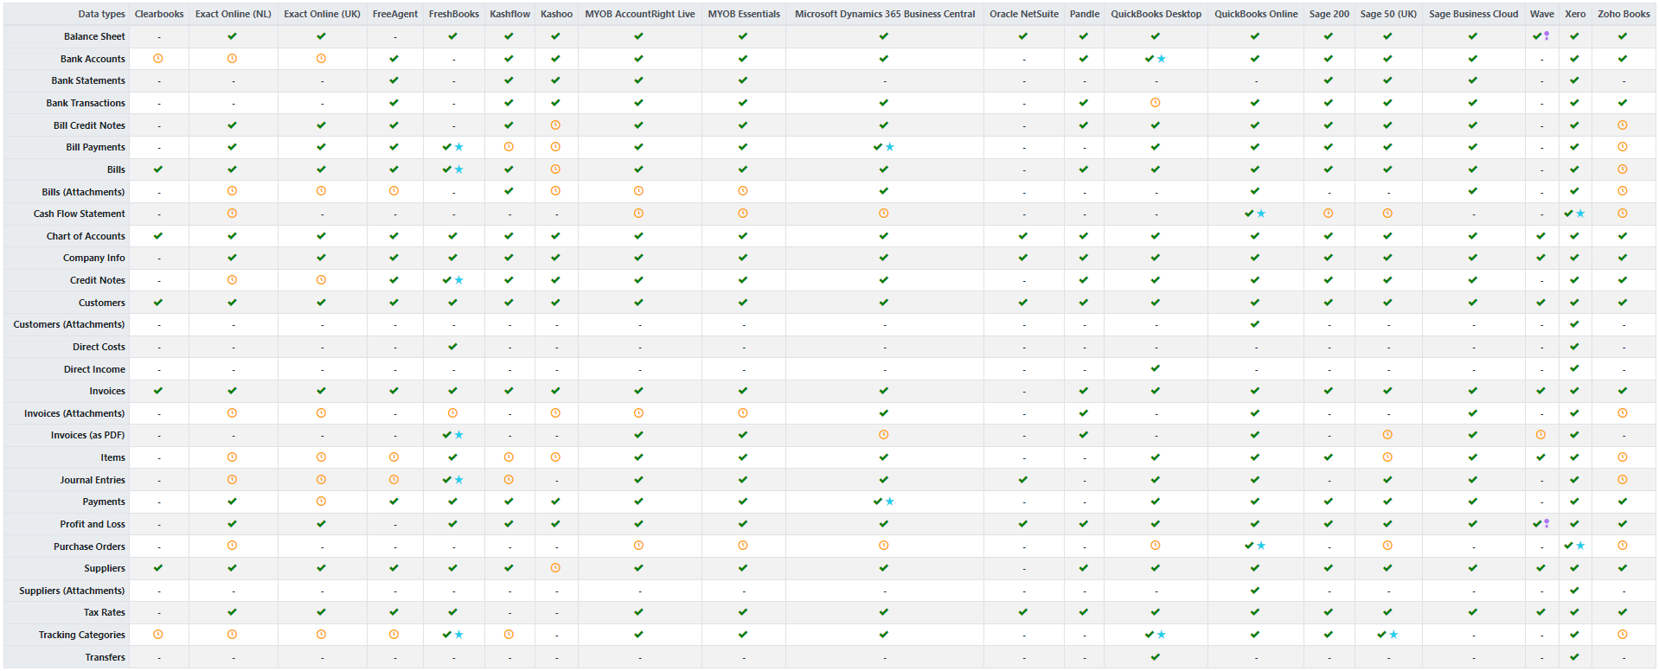Click the star in Microsoft Dynamics Bill Payments cell
The image size is (1659, 671).
(x=890, y=147)
